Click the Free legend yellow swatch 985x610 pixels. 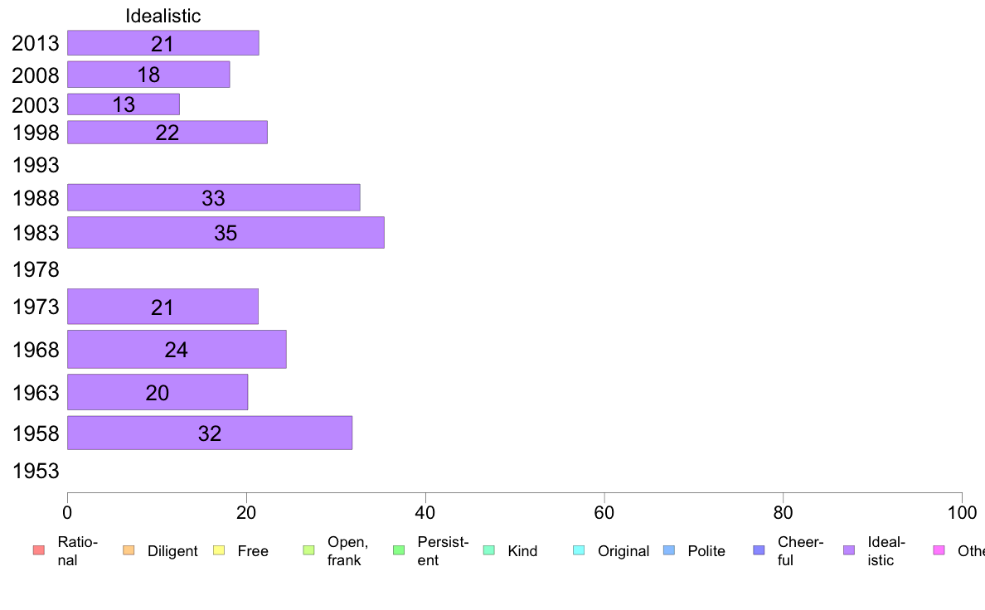219,550
